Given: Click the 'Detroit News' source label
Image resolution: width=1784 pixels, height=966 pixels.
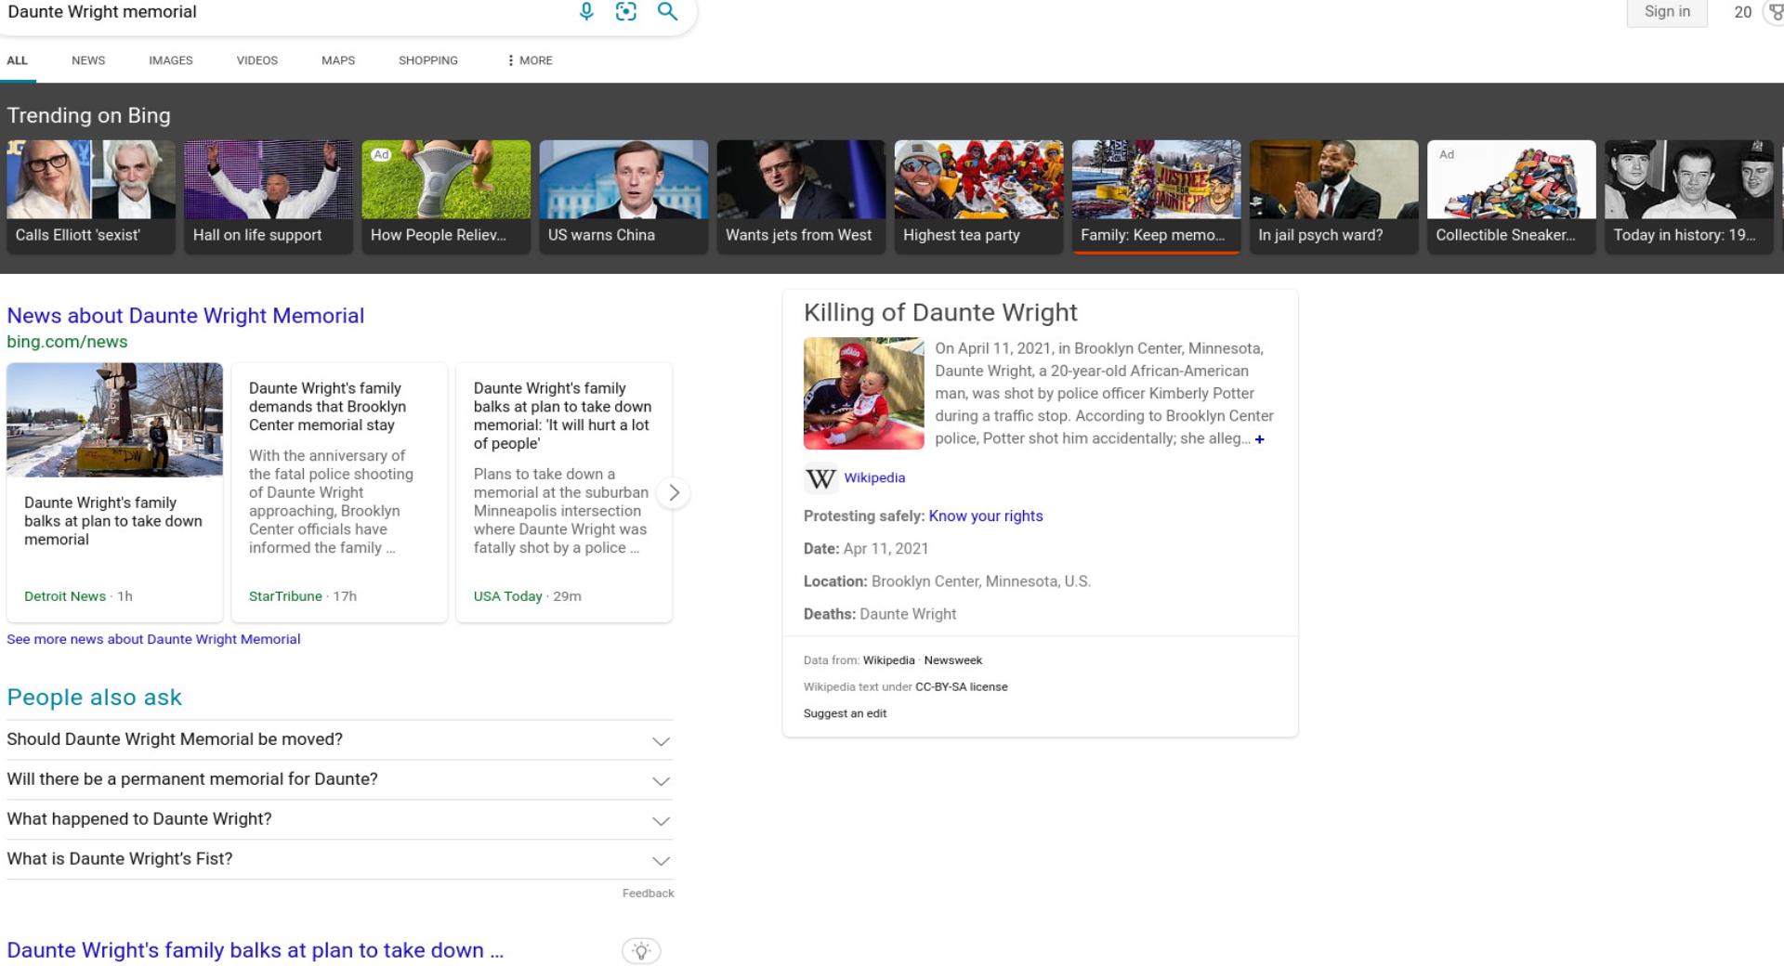Looking at the screenshot, I should [65, 596].
